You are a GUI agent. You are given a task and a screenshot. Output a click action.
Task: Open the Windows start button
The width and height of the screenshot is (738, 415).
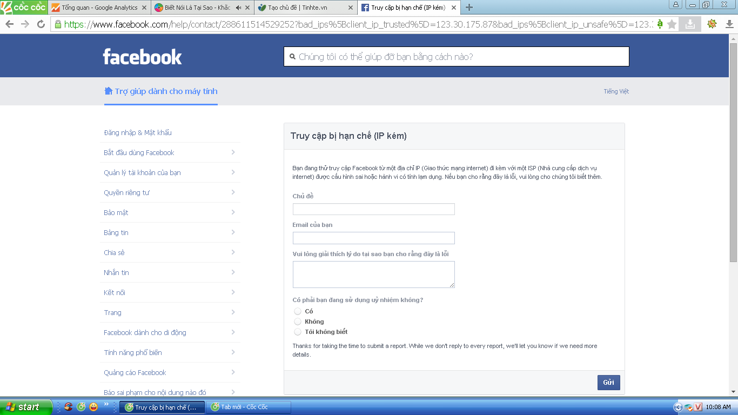[x=26, y=407]
